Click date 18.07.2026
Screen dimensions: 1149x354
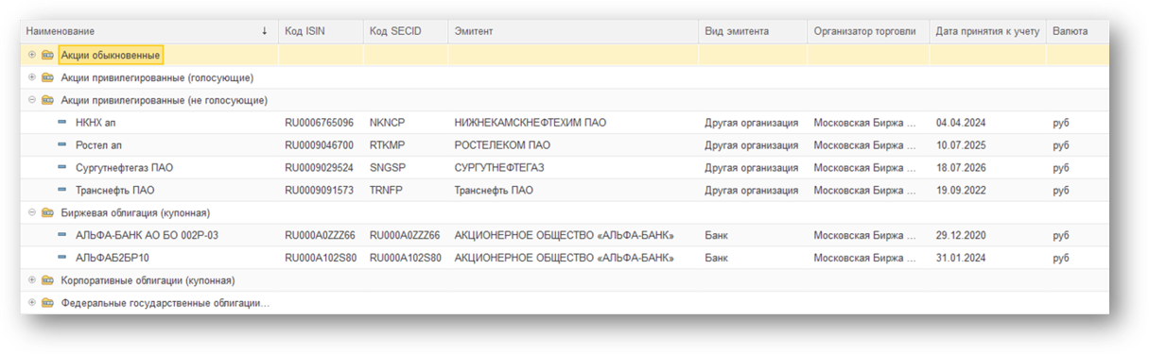[962, 168]
